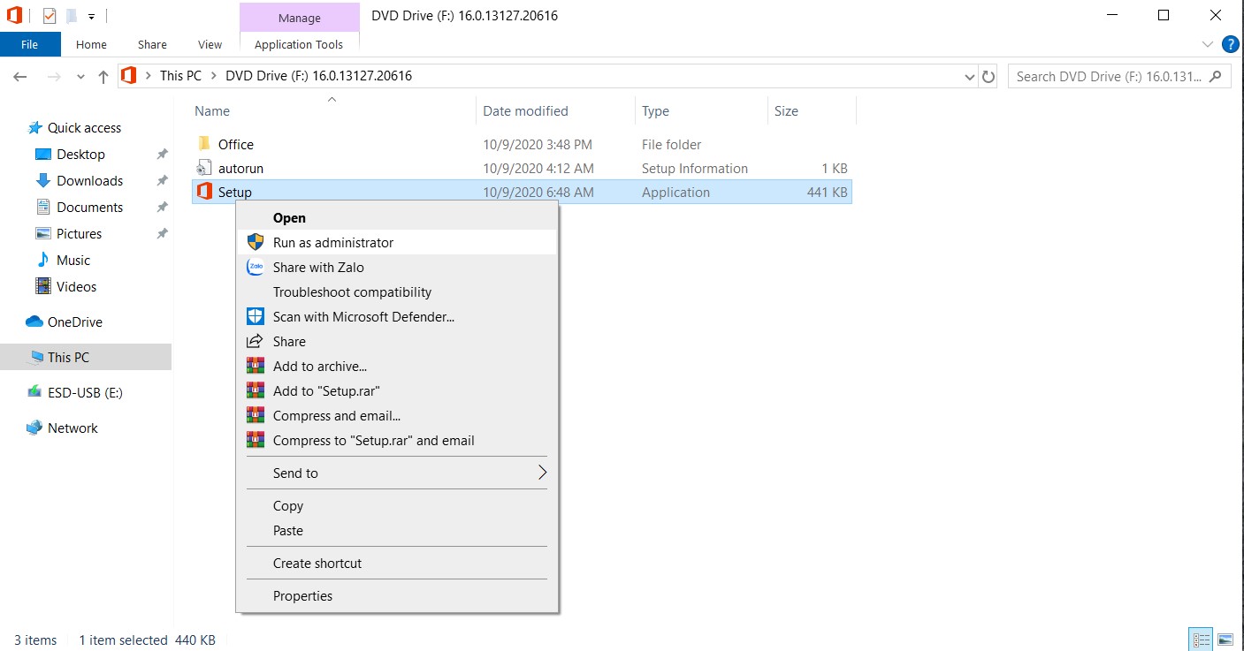Unpin Downloads using its pin icon
1244x651 pixels.
click(162, 181)
